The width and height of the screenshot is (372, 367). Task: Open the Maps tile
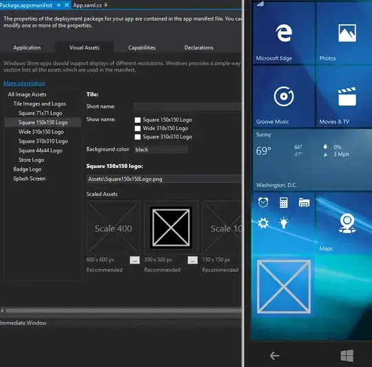tap(344, 223)
